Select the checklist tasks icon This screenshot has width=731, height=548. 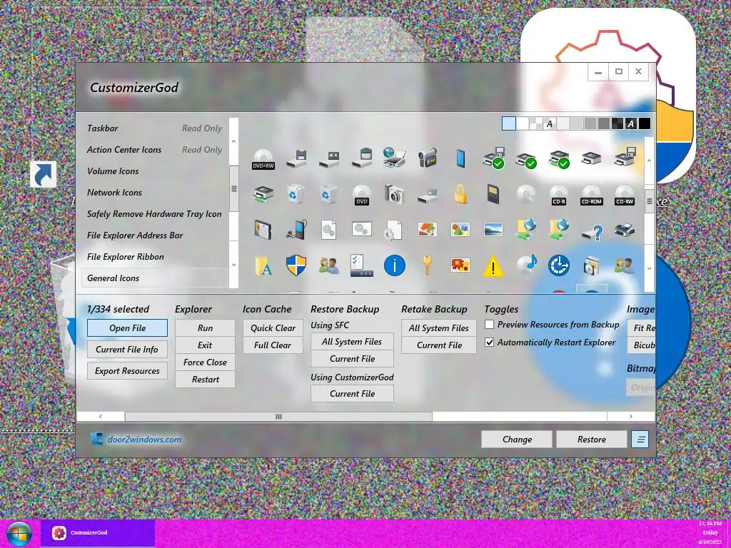(x=361, y=265)
